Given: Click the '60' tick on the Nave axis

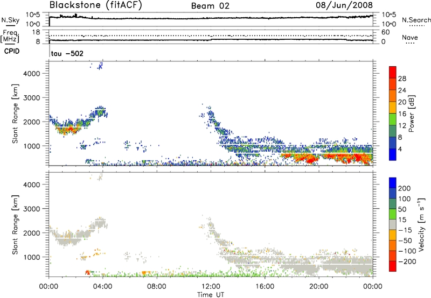Looking at the screenshot, I should click(385, 32).
